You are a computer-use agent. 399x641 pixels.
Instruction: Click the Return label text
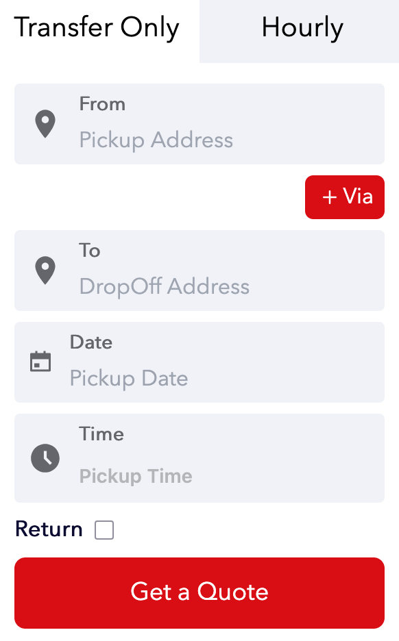[x=49, y=529]
